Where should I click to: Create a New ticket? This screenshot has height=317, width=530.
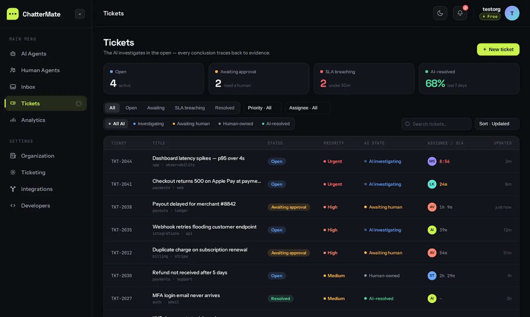tap(498, 49)
